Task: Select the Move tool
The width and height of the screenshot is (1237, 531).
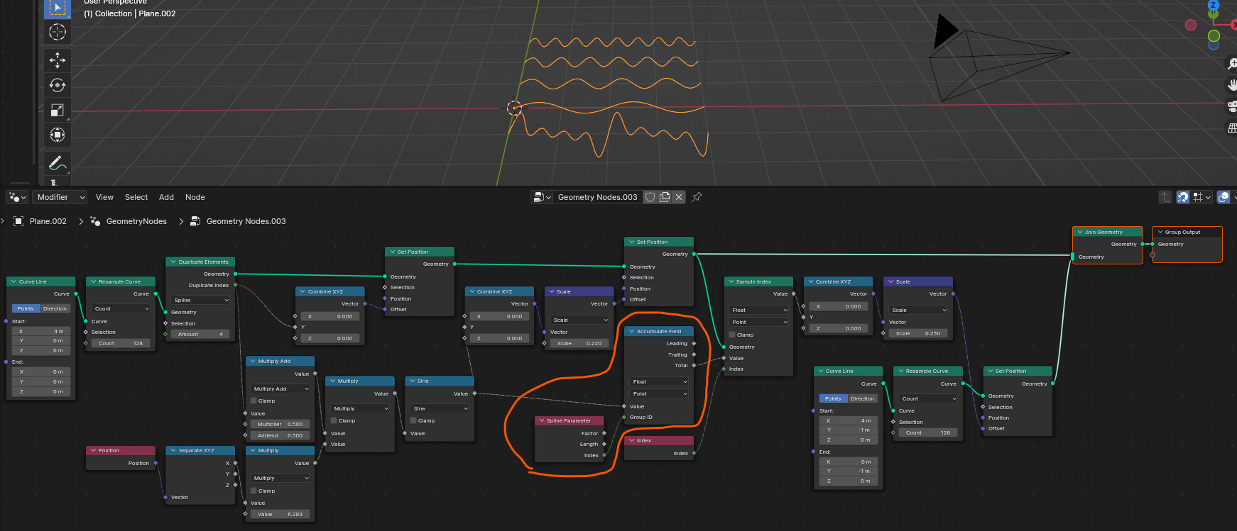Action: (58, 60)
